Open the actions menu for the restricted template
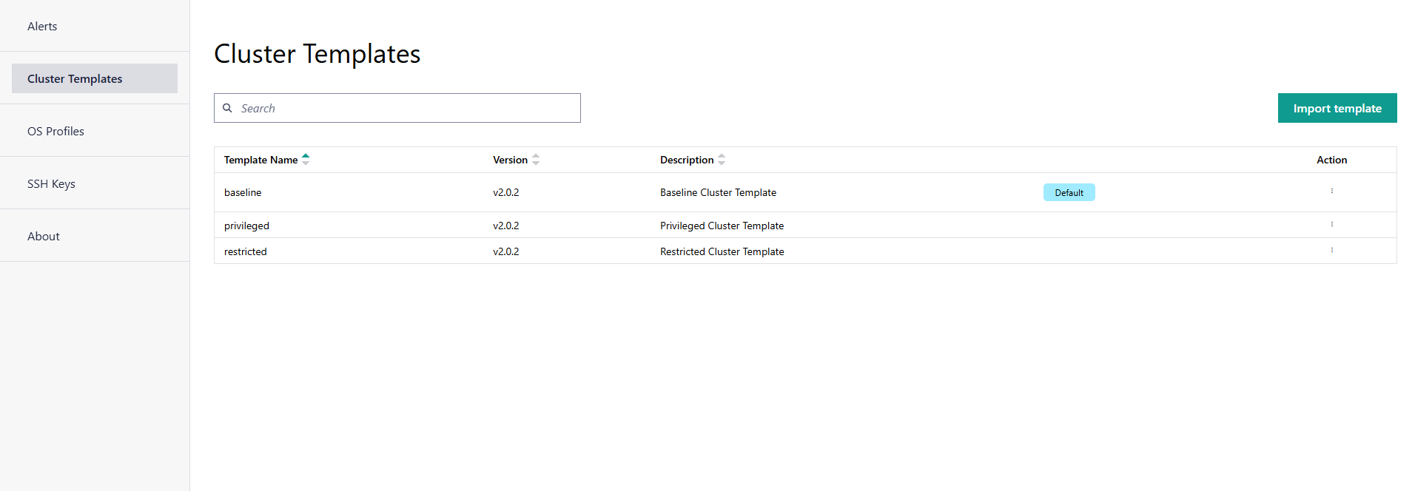The image size is (1415, 491). 1331,251
